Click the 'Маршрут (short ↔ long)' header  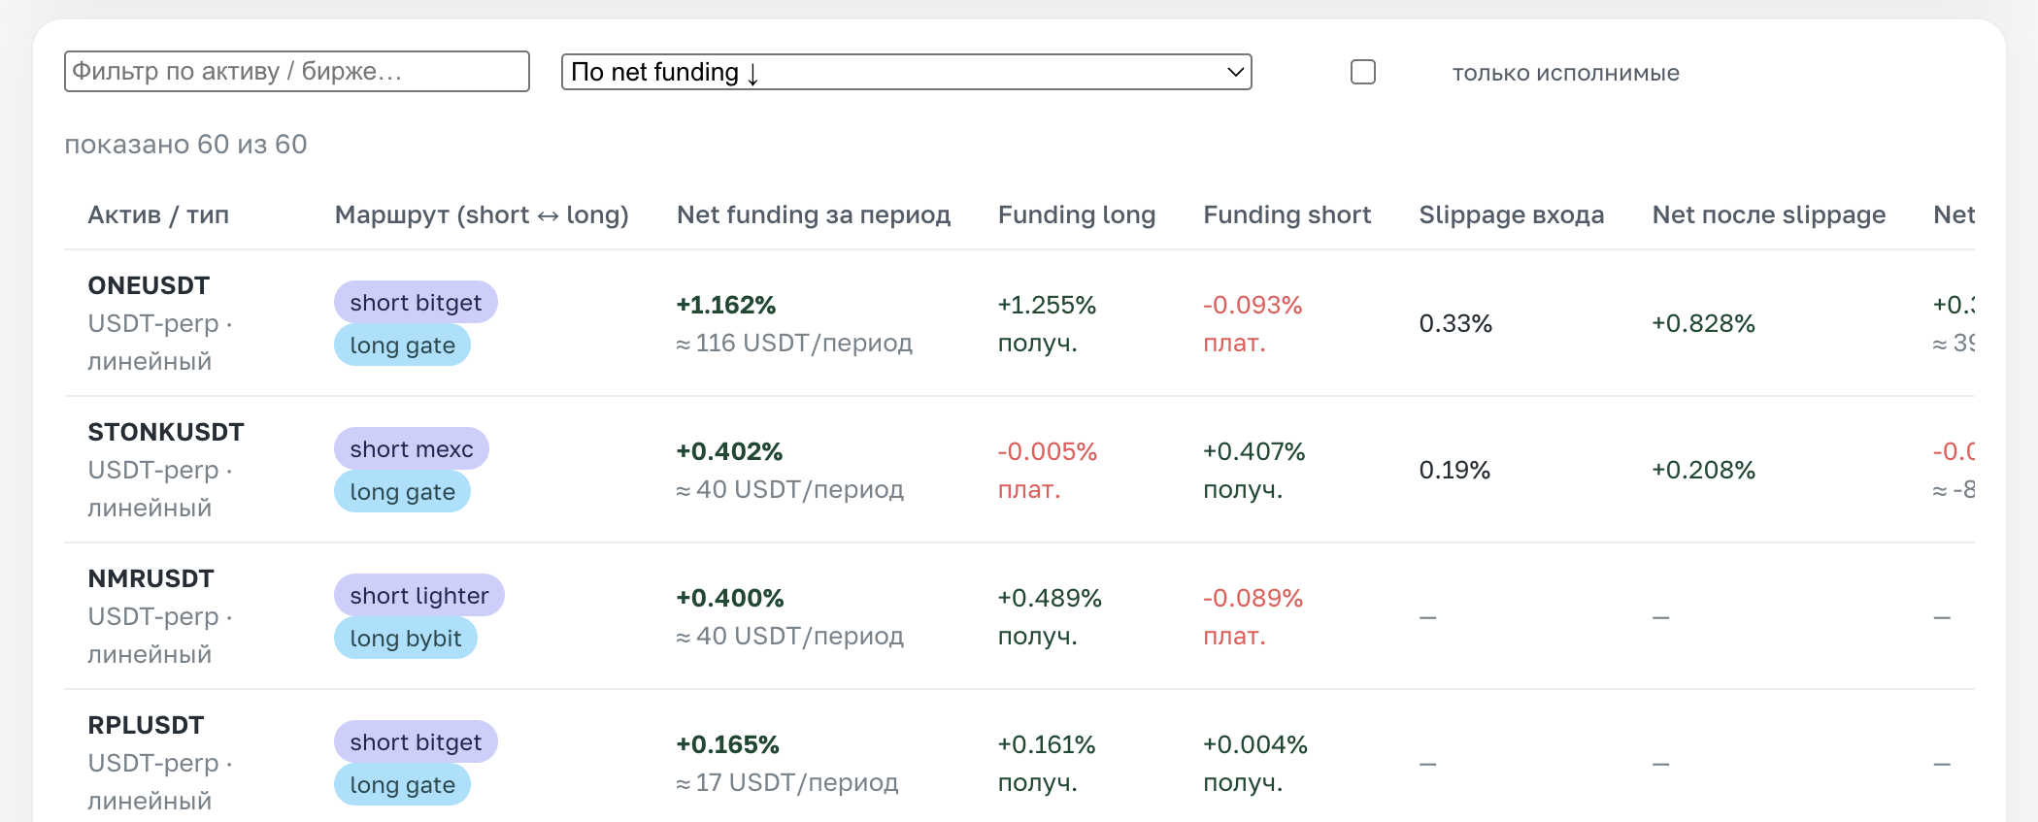click(482, 214)
